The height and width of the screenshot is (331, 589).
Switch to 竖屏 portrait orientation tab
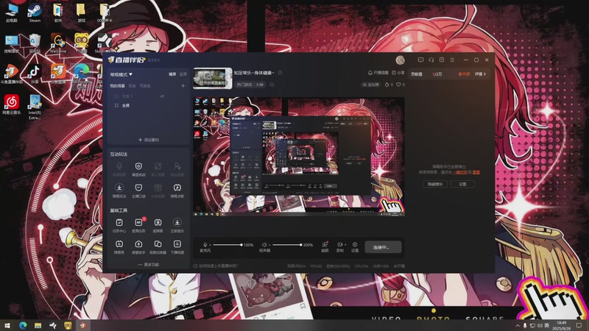pyautogui.click(x=183, y=74)
